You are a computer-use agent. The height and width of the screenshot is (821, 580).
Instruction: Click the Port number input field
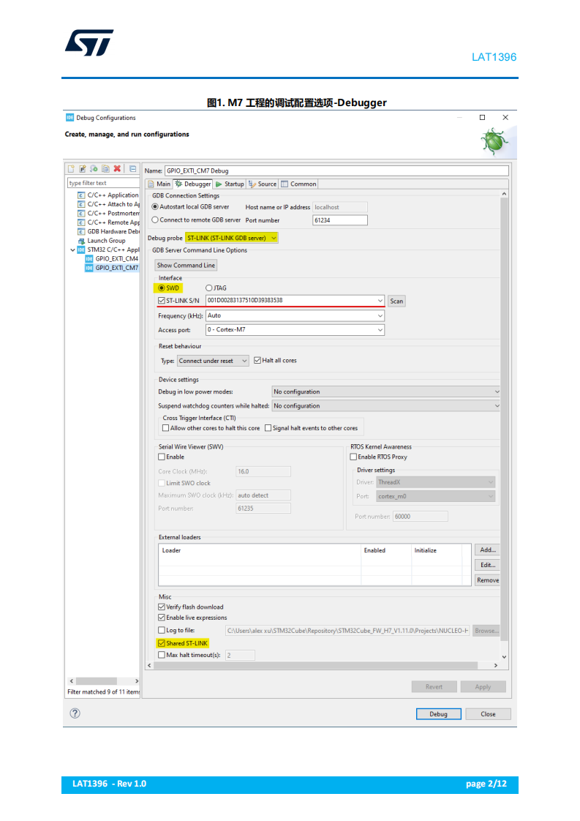tap(339, 220)
